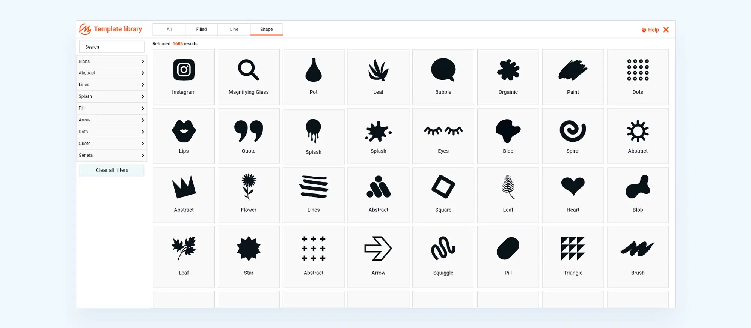Select the spiky-leaf Leaf shape in first row
751x328 pixels.
[x=378, y=77]
